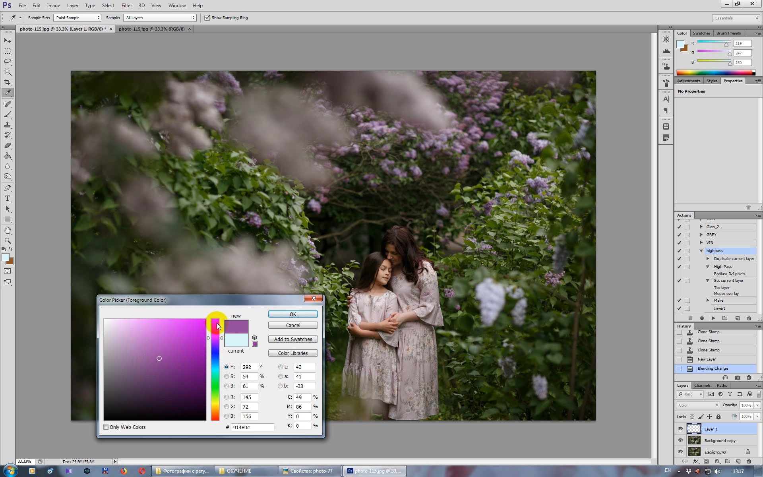Select the Horizontal Type tool
The width and height of the screenshot is (763, 477).
click(8, 198)
